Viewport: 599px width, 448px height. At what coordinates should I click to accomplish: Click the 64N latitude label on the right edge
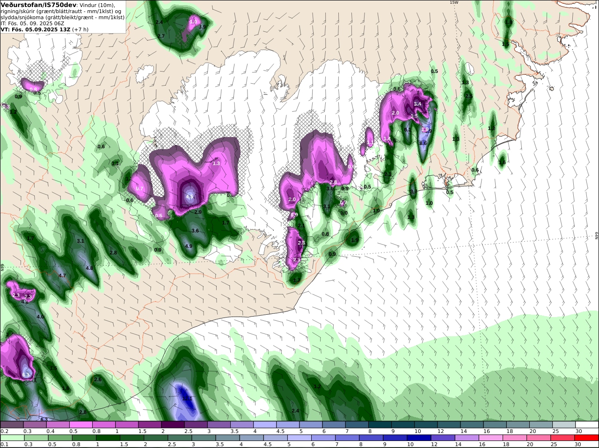tap(597, 236)
